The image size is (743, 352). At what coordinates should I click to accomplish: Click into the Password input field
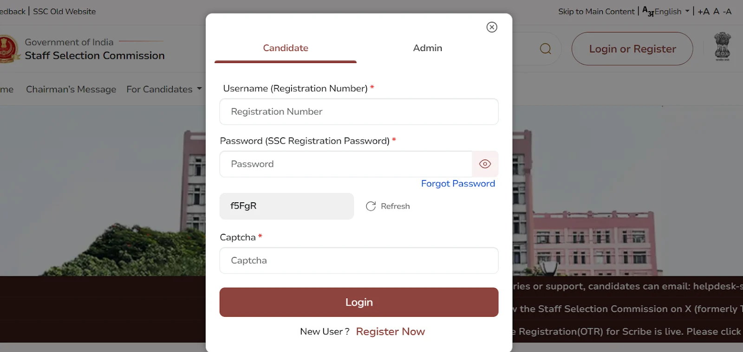click(345, 164)
